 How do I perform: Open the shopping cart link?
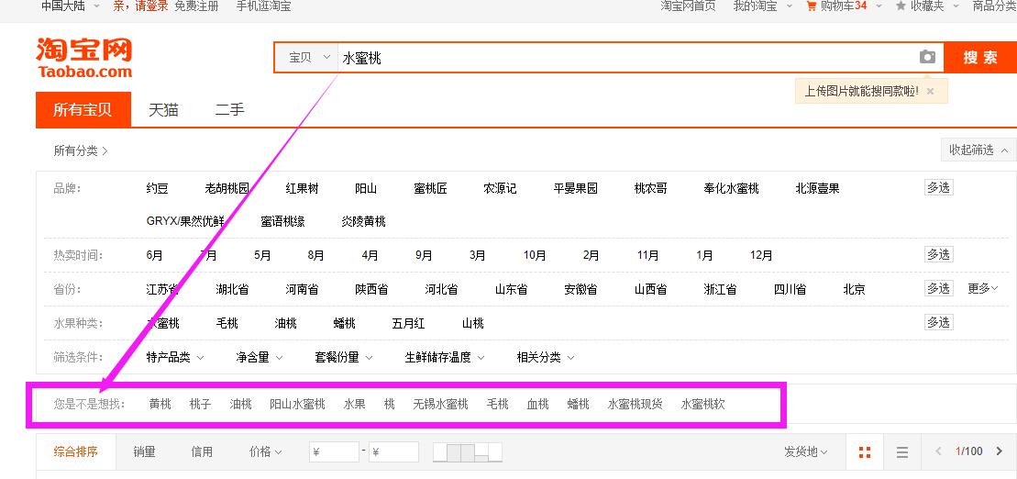[836, 6]
